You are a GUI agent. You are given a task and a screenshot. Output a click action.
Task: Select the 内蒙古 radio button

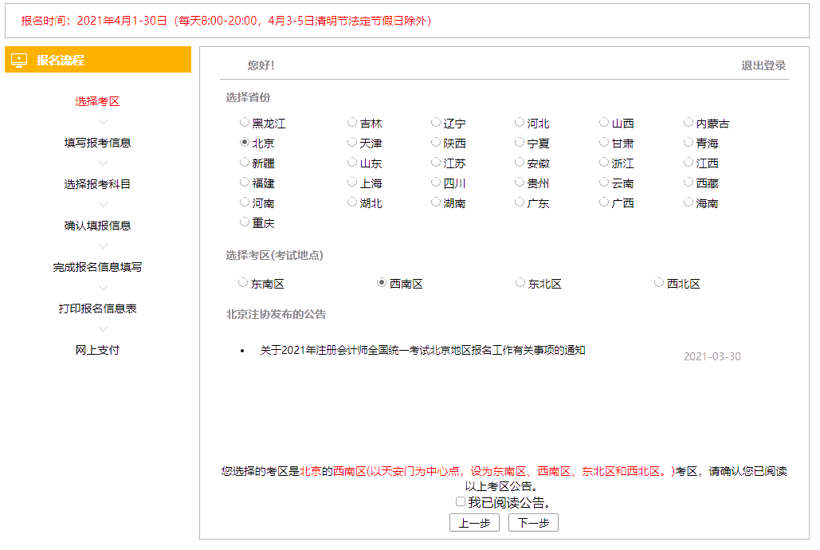click(x=689, y=123)
